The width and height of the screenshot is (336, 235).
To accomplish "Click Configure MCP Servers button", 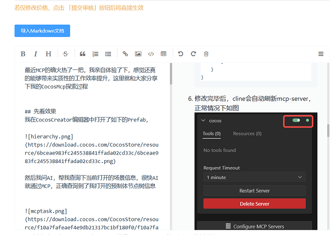I will click(x=254, y=226).
